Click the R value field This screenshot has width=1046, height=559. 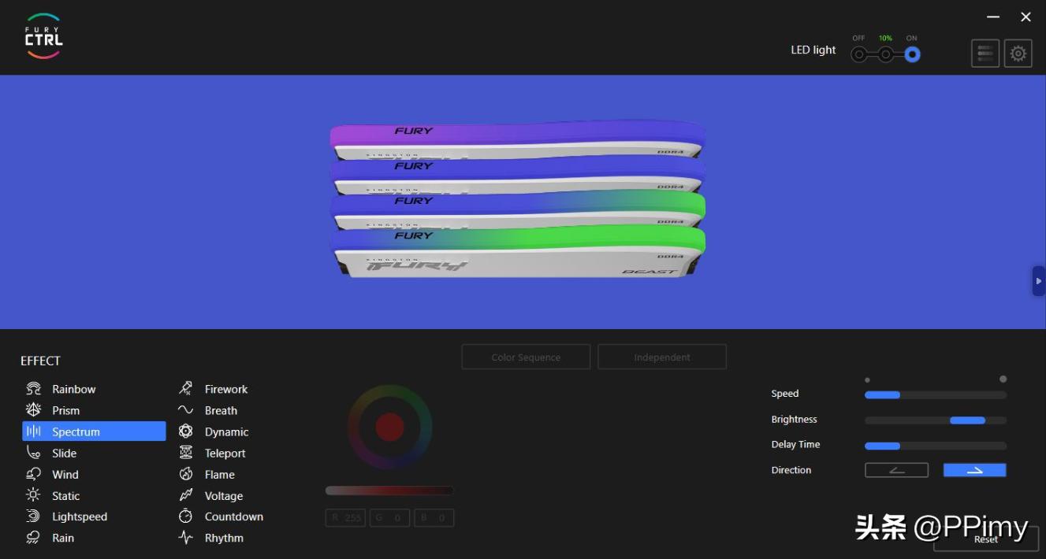(345, 517)
